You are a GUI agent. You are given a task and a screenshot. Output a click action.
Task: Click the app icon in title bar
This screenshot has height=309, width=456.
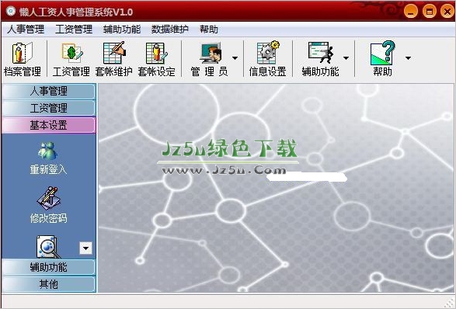click(11, 12)
